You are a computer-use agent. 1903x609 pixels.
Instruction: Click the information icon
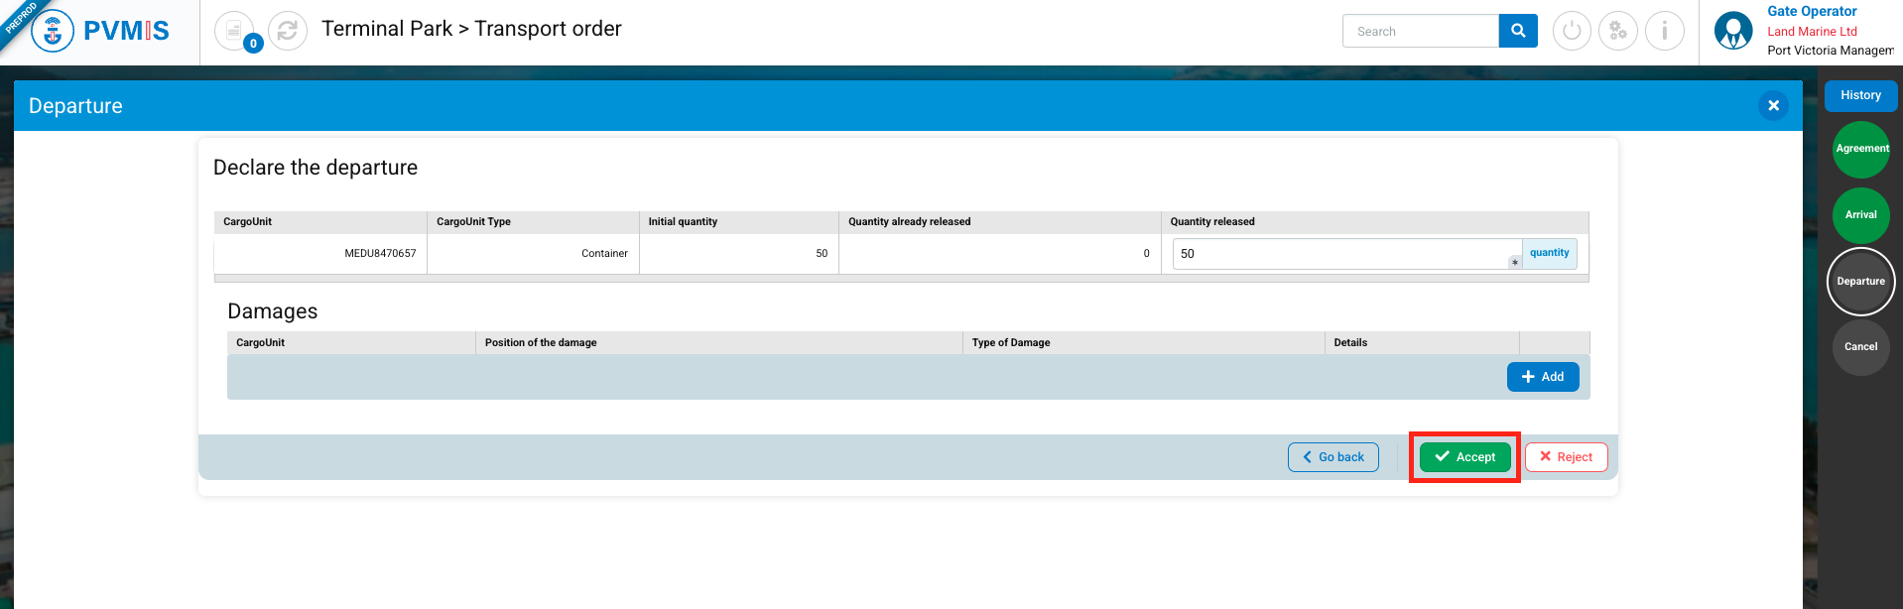tap(1664, 31)
